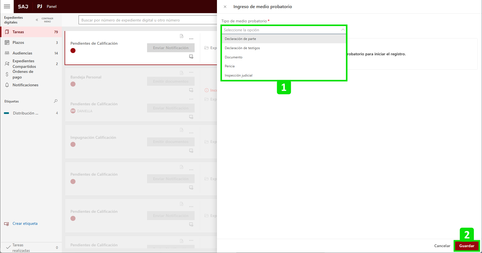Click the Crear etiqueta tag icon
Viewport: 482px width, 253px height.
[6, 224]
